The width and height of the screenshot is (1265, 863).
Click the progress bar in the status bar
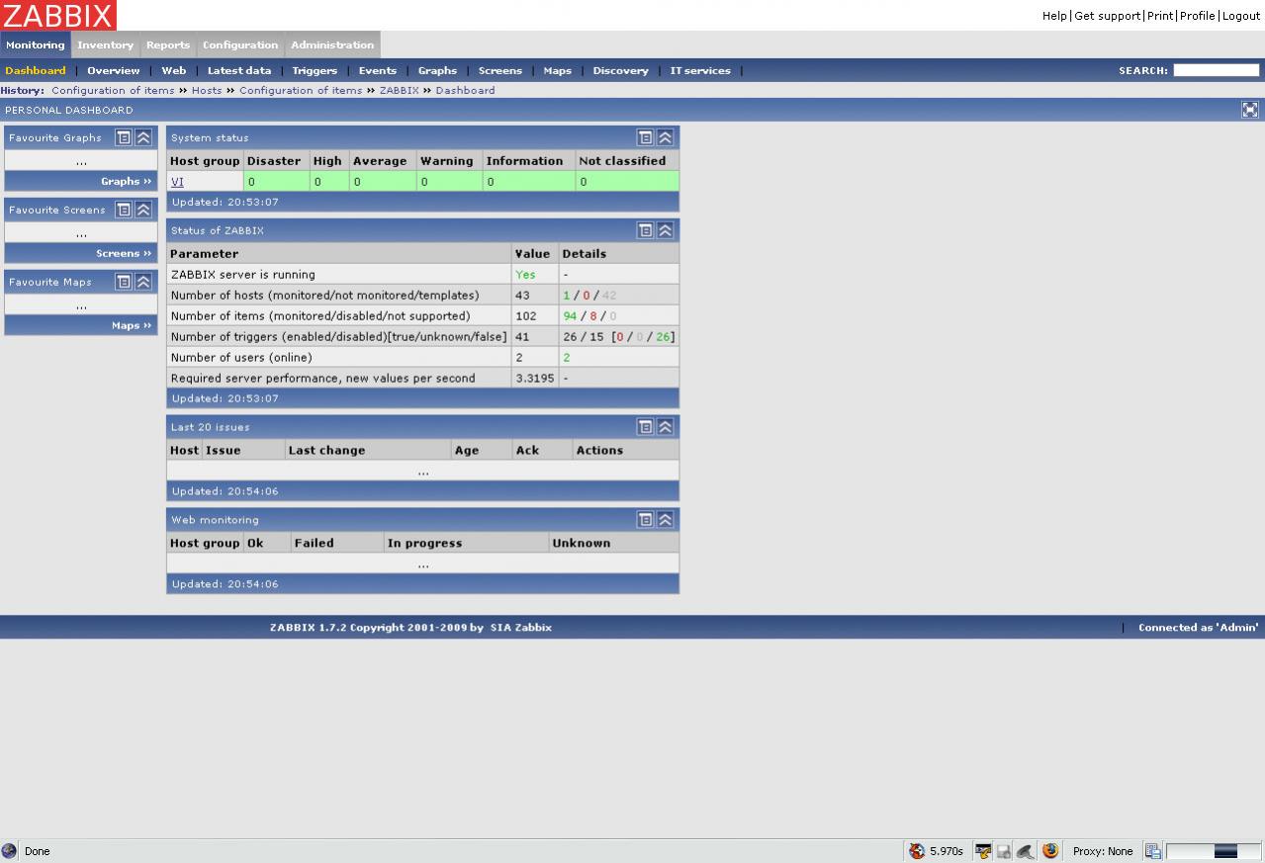pos(1214,851)
